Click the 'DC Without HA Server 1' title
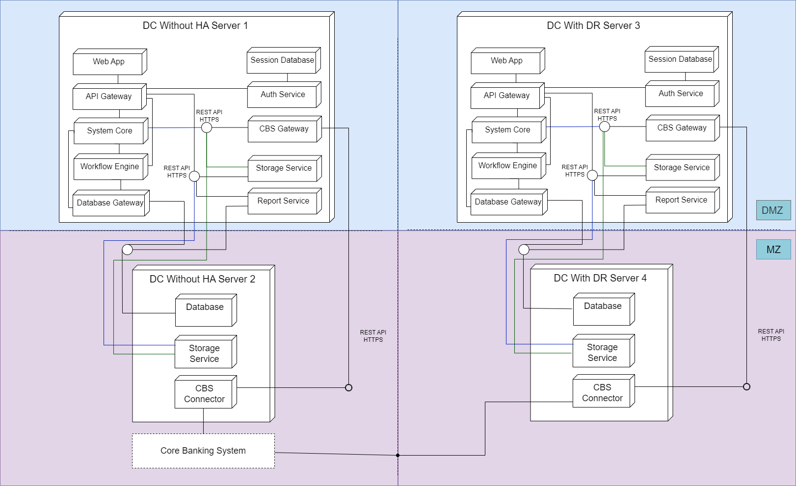The height and width of the screenshot is (486, 796). coord(195,26)
